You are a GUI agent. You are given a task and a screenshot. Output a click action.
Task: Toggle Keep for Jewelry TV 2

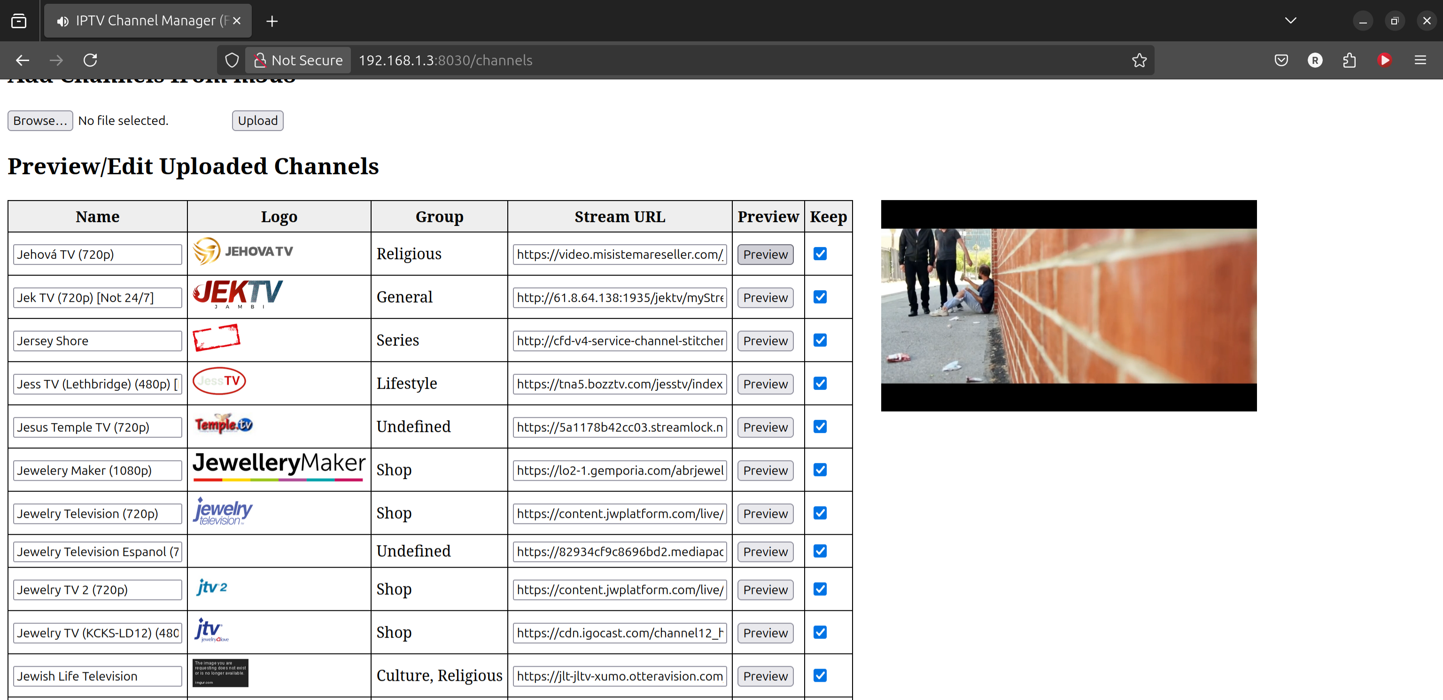click(x=820, y=589)
